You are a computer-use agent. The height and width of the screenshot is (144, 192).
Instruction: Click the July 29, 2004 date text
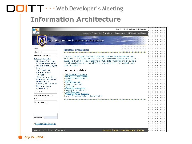click(x=34, y=137)
